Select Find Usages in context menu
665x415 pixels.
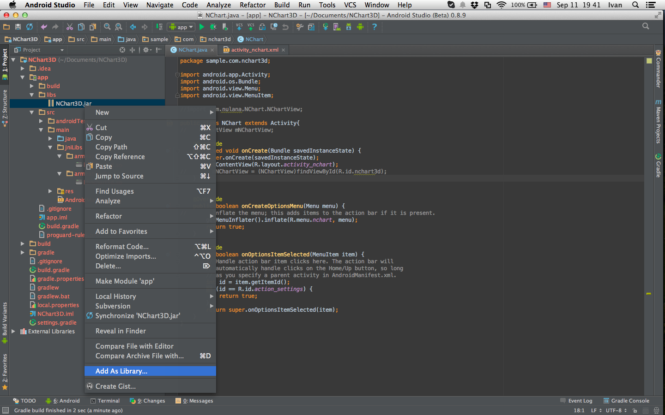click(x=150, y=191)
